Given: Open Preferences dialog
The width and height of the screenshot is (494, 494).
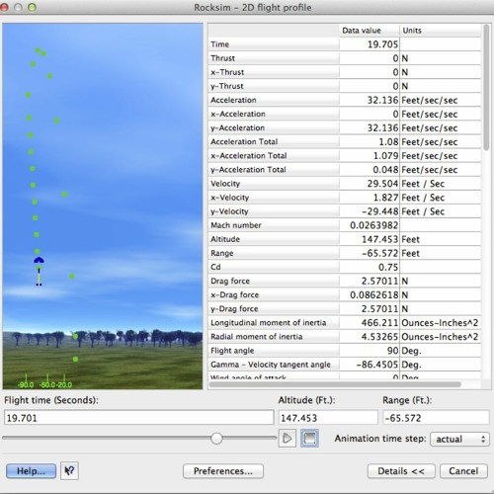Looking at the screenshot, I should [223, 471].
